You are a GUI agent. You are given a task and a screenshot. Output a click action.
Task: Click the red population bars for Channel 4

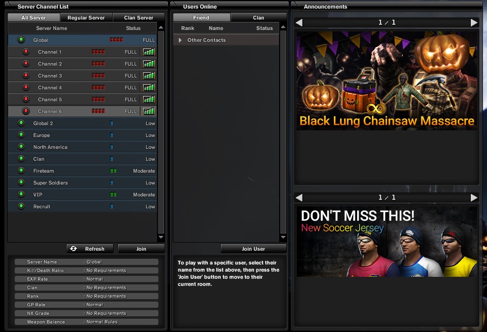[x=98, y=88]
